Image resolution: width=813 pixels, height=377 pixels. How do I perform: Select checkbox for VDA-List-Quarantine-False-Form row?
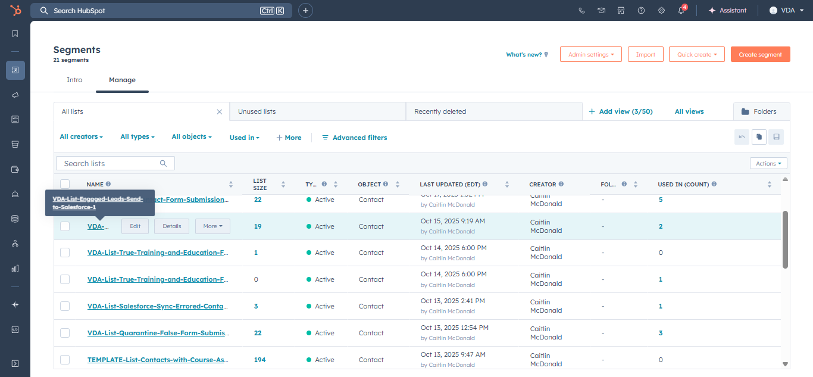coord(65,333)
